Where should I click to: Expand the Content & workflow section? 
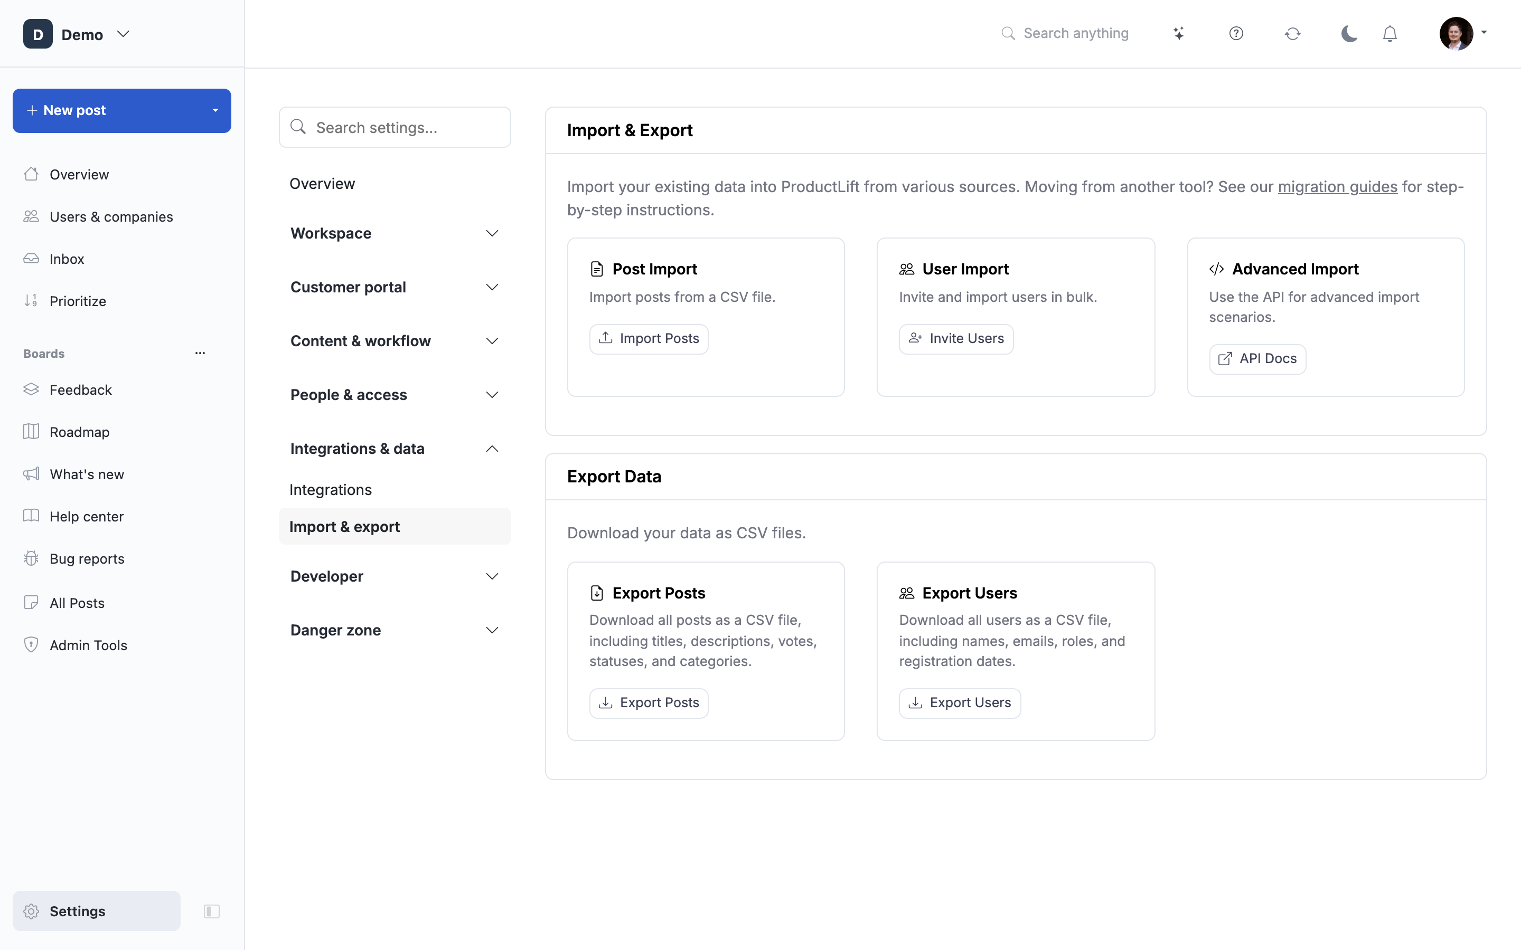pos(395,341)
